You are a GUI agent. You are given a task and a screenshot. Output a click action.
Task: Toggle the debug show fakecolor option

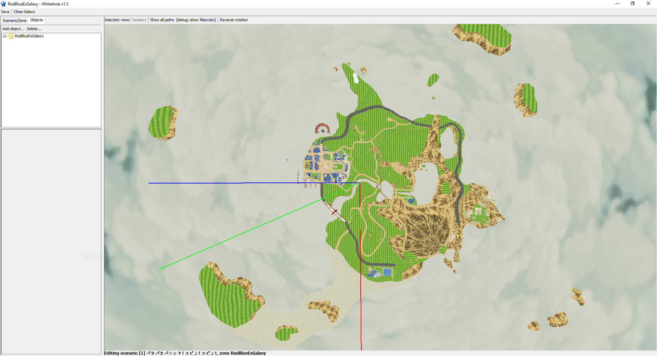196,20
